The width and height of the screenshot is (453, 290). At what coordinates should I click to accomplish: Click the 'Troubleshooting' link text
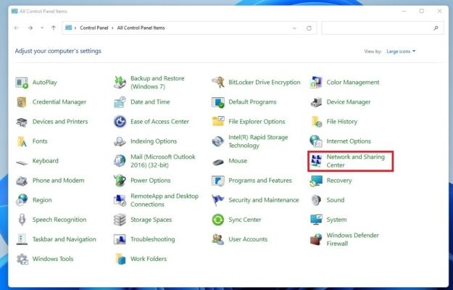point(152,239)
